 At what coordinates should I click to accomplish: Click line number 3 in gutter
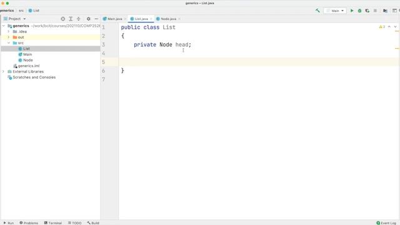[x=103, y=44]
